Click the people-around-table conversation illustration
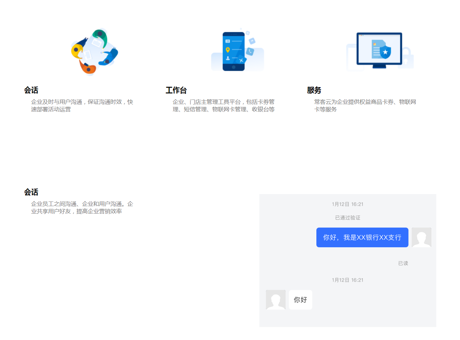This screenshot has width=460, height=340. (x=94, y=52)
